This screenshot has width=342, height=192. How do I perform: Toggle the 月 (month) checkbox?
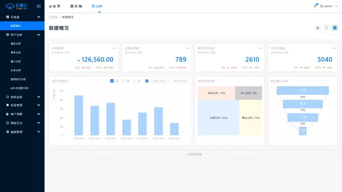coord(135,81)
